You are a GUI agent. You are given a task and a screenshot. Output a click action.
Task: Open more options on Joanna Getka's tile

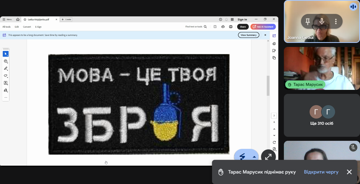tap(336, 22)
